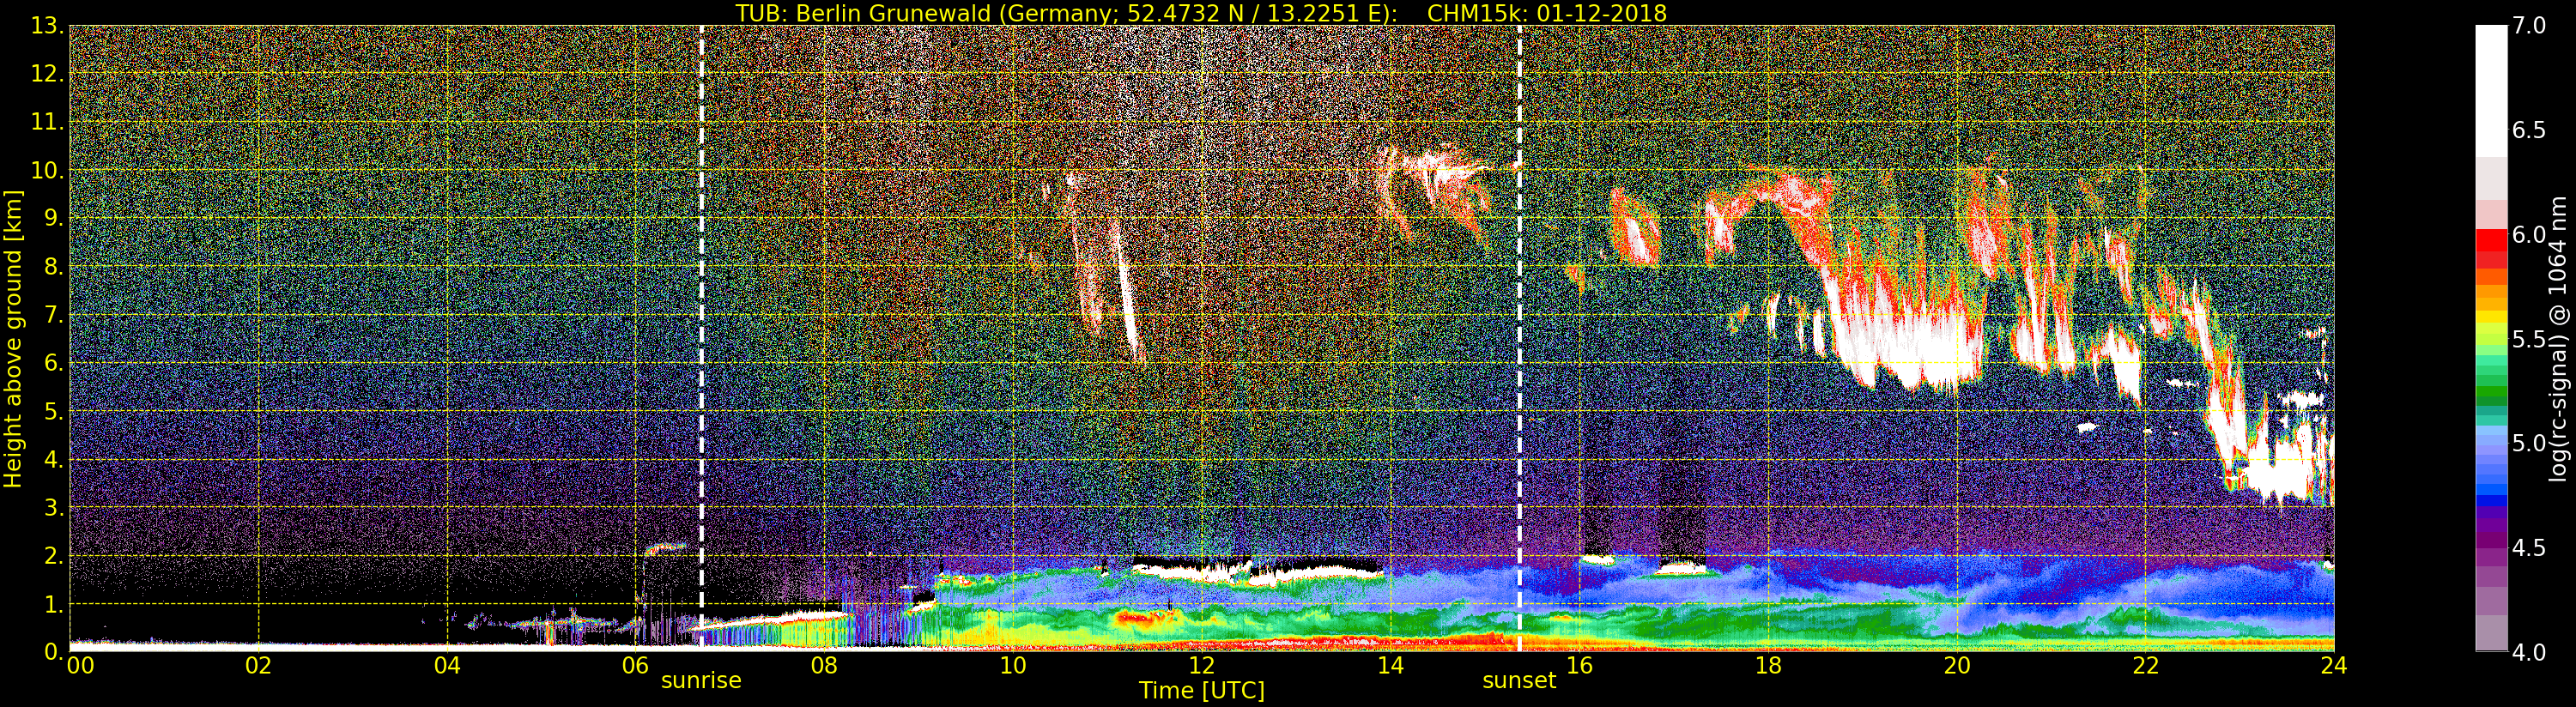The height and width of the screenshot is (707, 2576).
Task: Click the 'Height above ground [km]' axis label
Action: coord(13,338)
